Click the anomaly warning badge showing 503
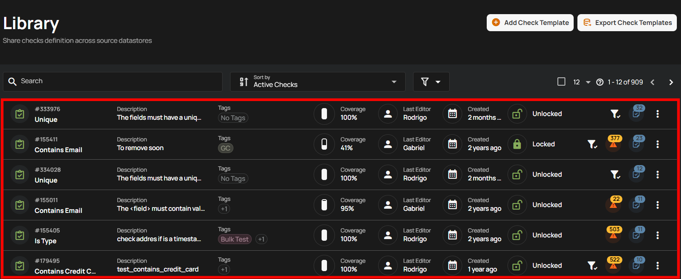Image resolution: width=681 pixels, height=279 pixels. 614,233
